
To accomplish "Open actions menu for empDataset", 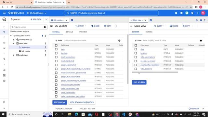I will (x=46, y=55).
